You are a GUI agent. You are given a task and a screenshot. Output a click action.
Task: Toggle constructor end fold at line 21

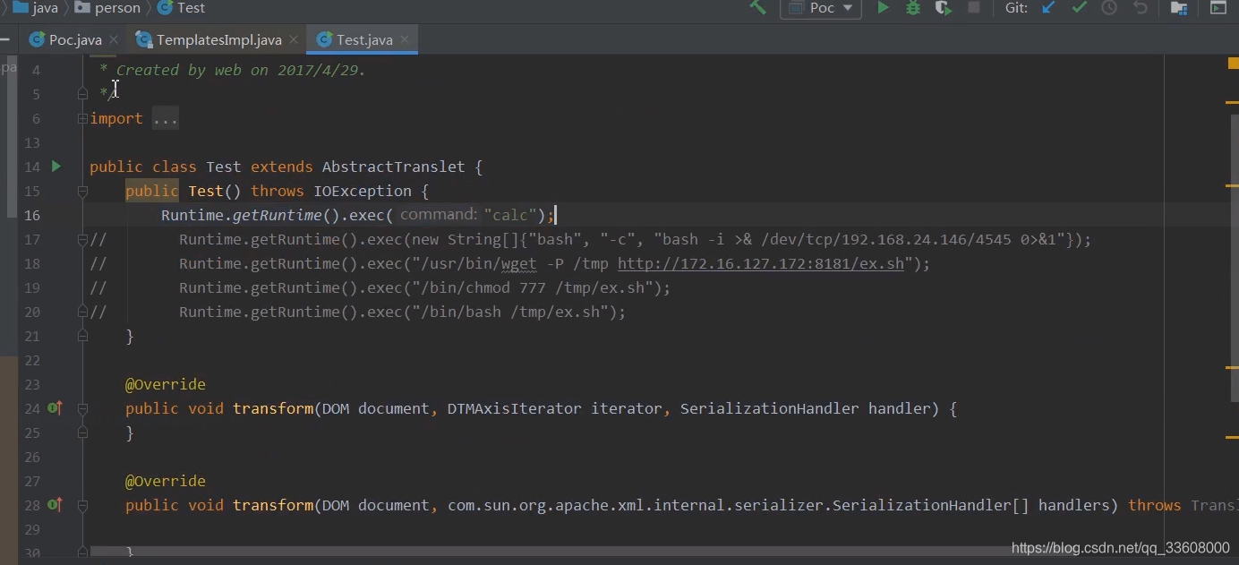tap(82, 336)
